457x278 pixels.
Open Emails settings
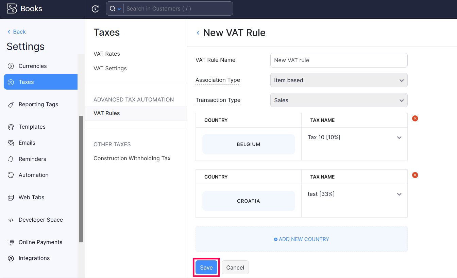[27, 143]
